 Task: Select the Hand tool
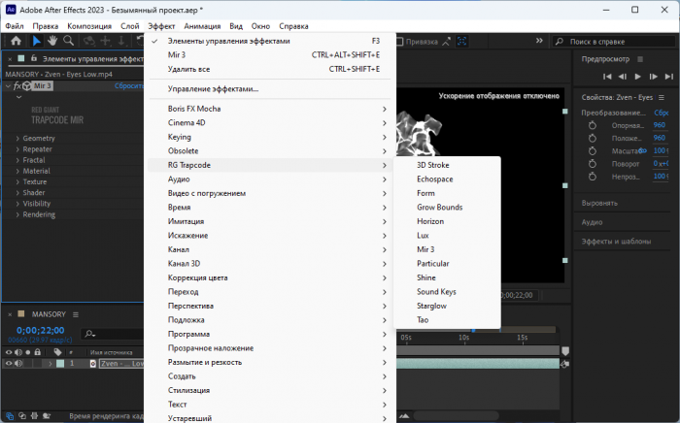pyautogui.click(x=52, y=42)
